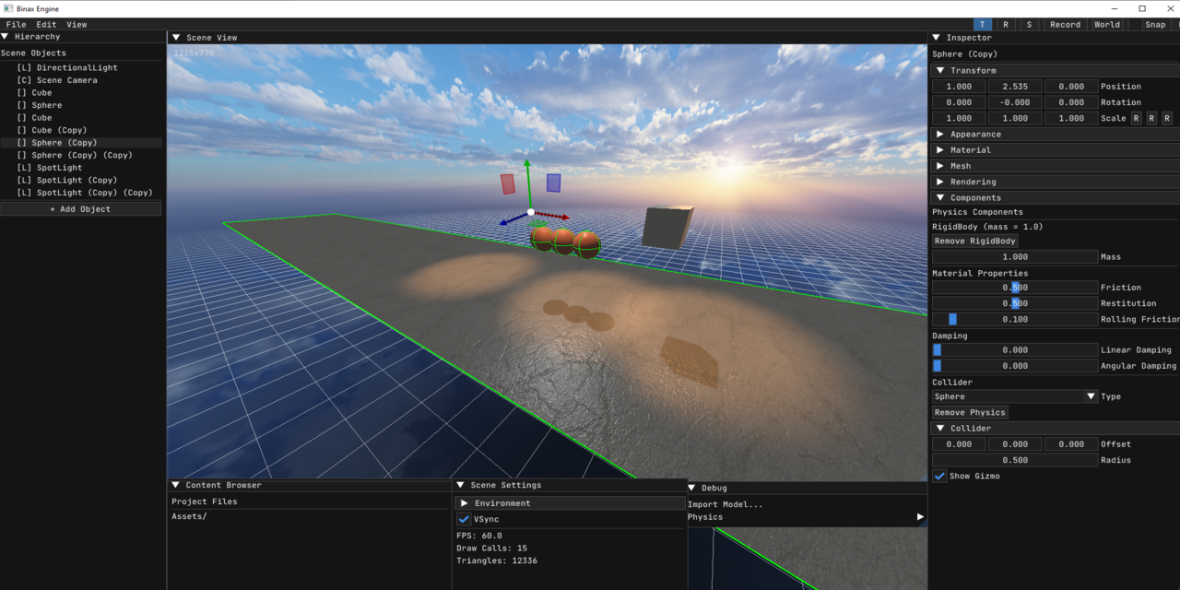The image size is (1180, 590).
Task: Uncheck the Show Gizmo checkbox
Action: [939, 477]
